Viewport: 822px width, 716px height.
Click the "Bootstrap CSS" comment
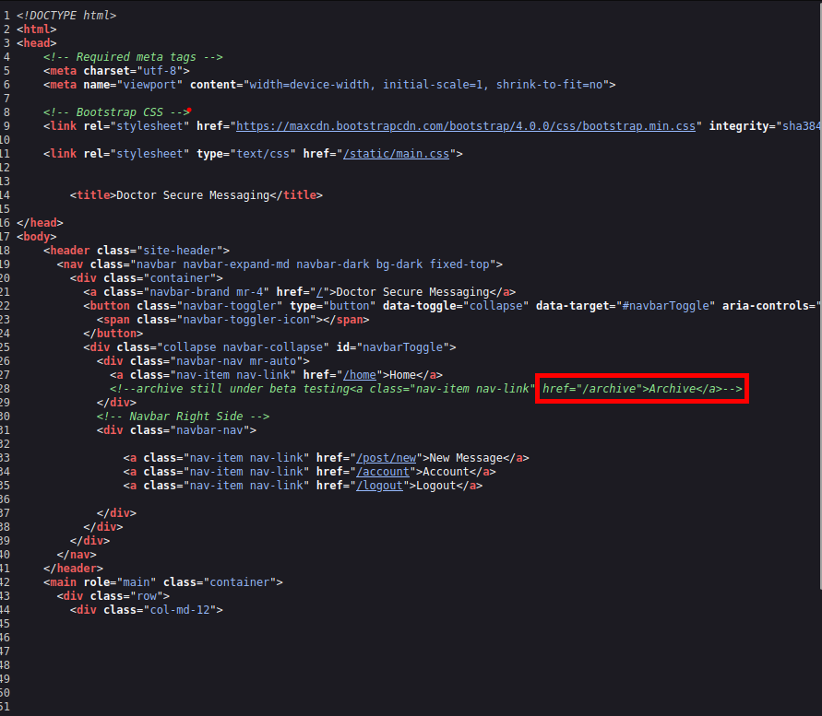(x=115, y=112)
